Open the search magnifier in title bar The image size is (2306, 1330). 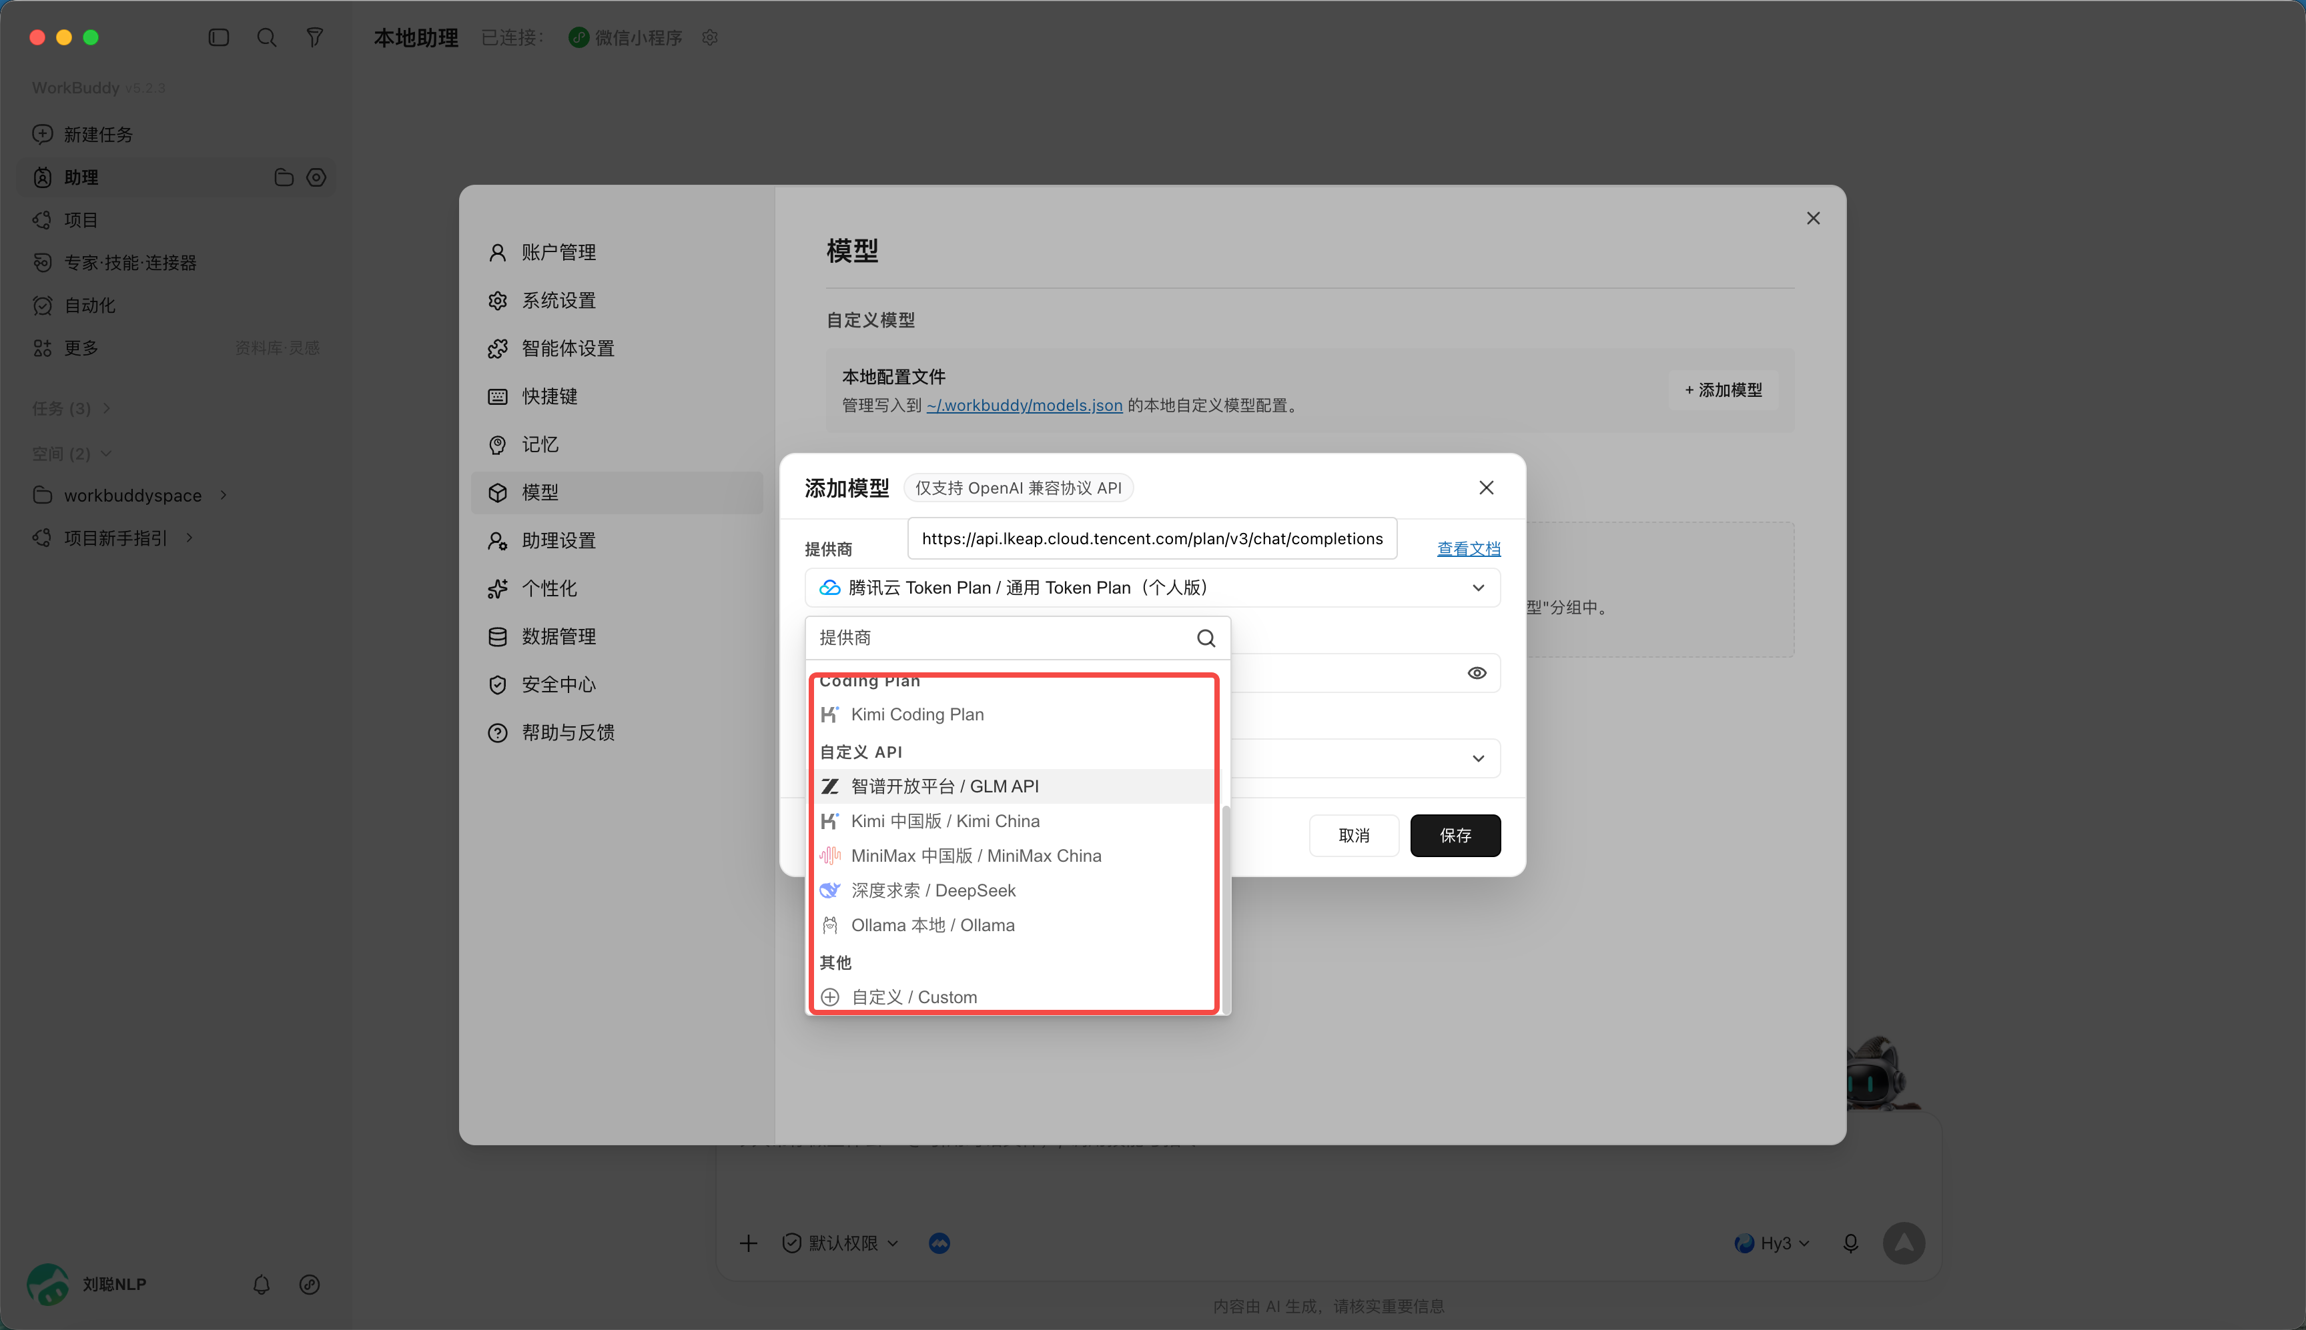click(x=267, y=37)
